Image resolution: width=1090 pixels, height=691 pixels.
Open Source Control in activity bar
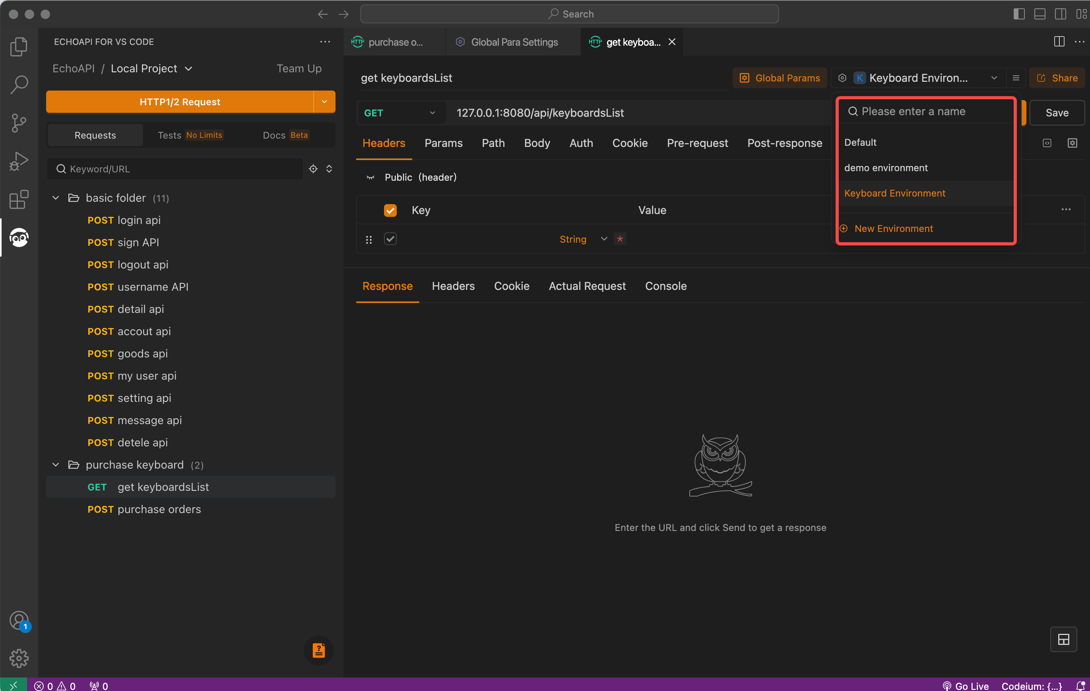point(19,123)
